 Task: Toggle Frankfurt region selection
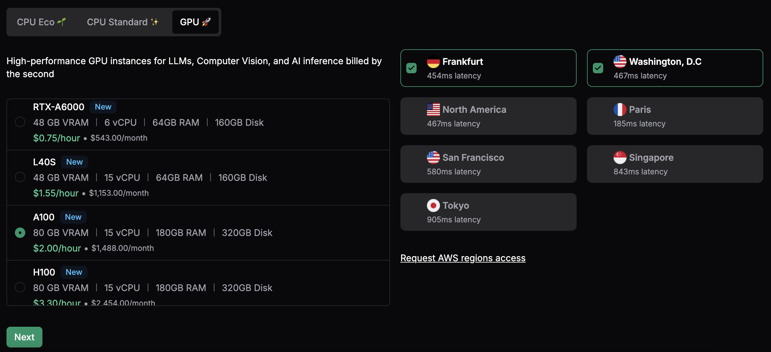click(x=411, y=68)
